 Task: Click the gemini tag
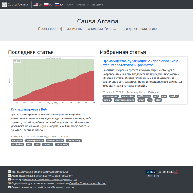107,100
